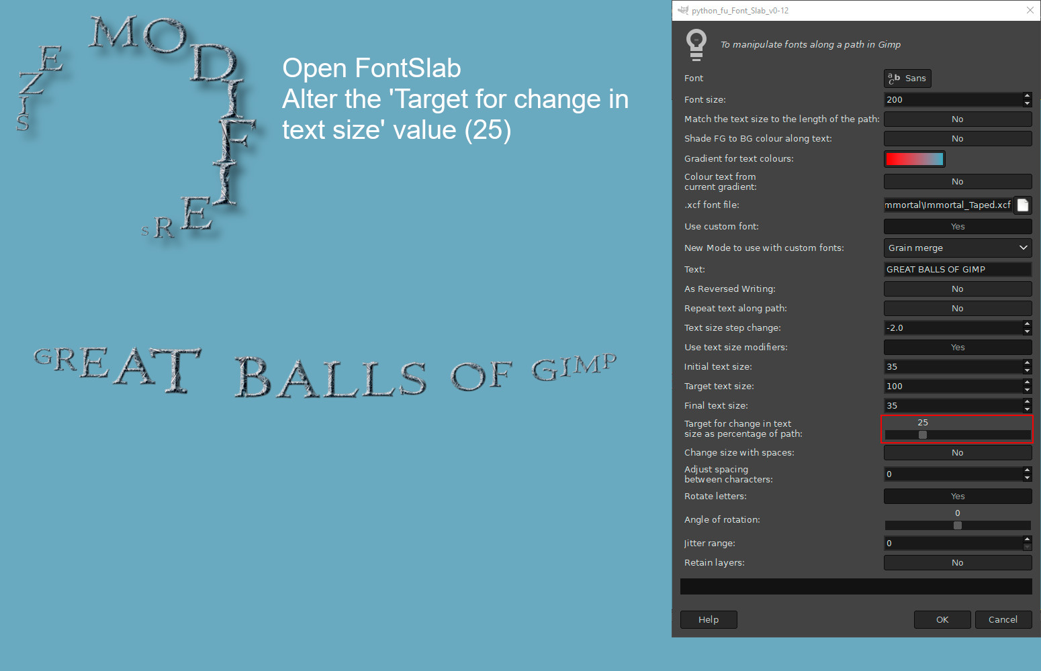This screenshot has width=1041, height=671.
Task: Click the Initial text size field
Action: [953, 367]
